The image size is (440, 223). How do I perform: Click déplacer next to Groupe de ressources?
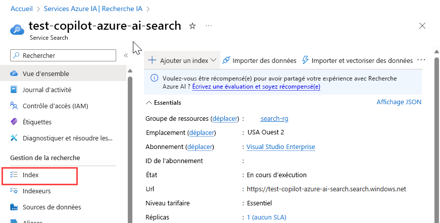[225, 119]
